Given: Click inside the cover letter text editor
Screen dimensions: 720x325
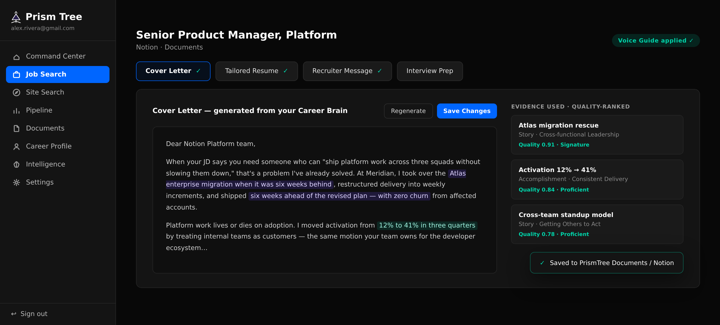Looking at the screenshot, I should pyautogui.click(x=324, y=200).
